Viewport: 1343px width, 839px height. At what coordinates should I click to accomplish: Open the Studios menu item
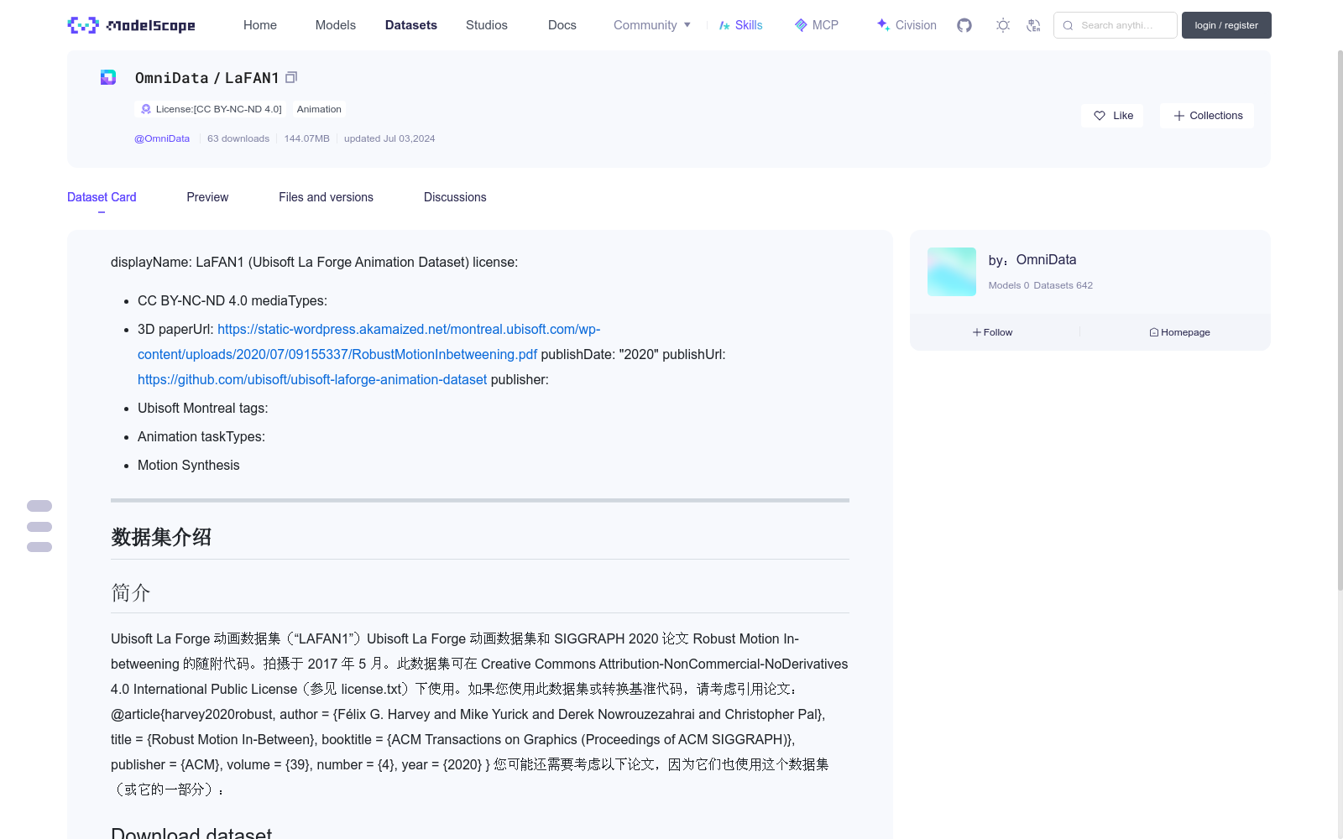pyautogui.click(x=487, y=25)
